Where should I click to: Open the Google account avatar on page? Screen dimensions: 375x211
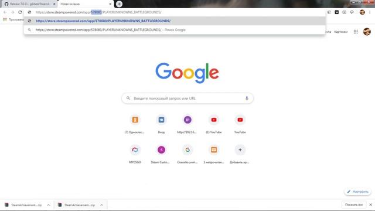click(x=367, y=32)
